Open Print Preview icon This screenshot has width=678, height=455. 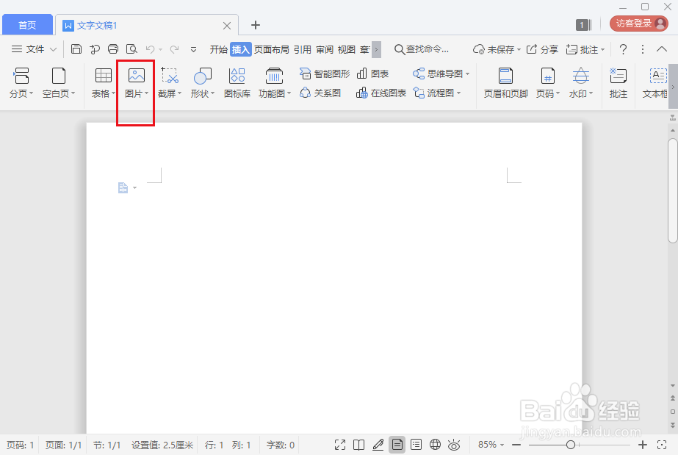point(131,49)
